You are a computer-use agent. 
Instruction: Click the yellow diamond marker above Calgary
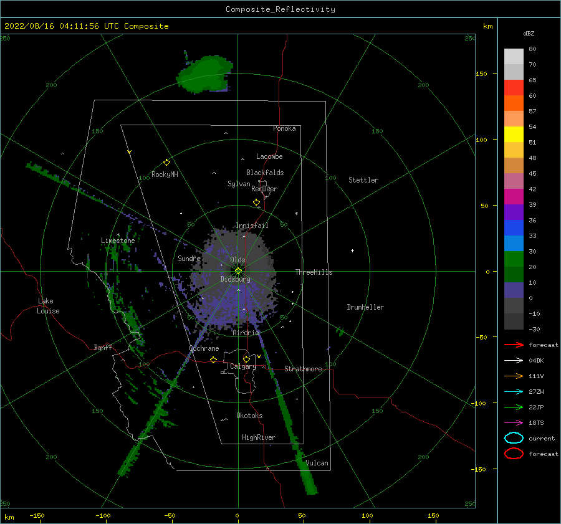(x=246, y=359)
